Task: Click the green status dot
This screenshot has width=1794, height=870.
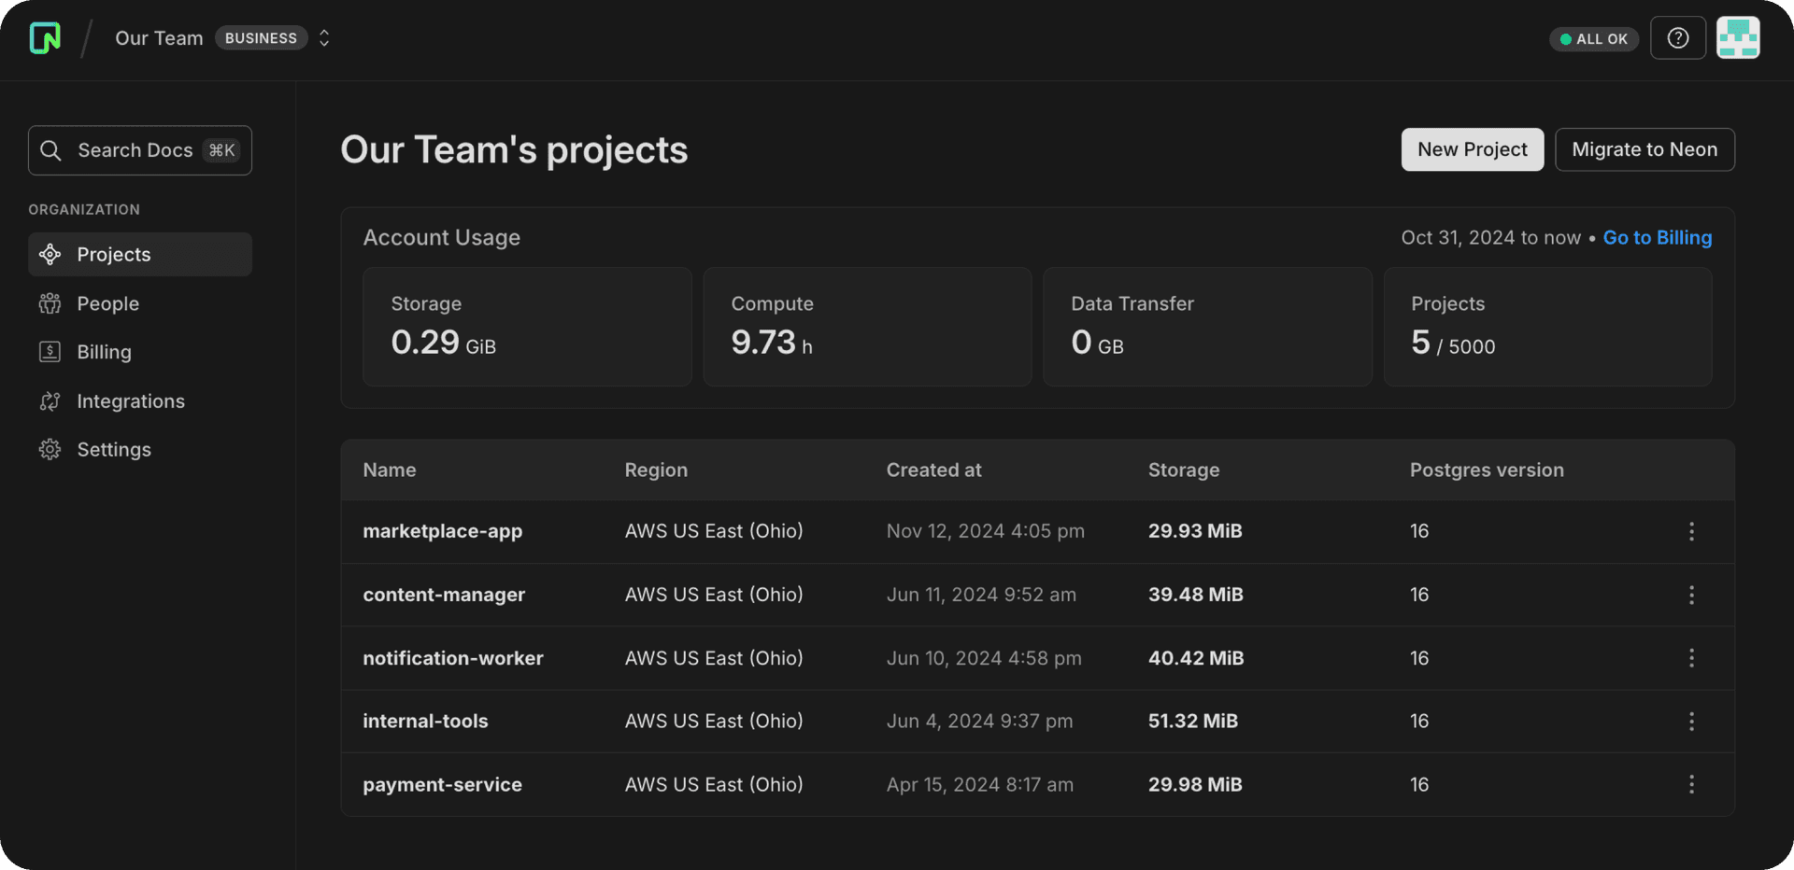Action: click(1565, 38)
